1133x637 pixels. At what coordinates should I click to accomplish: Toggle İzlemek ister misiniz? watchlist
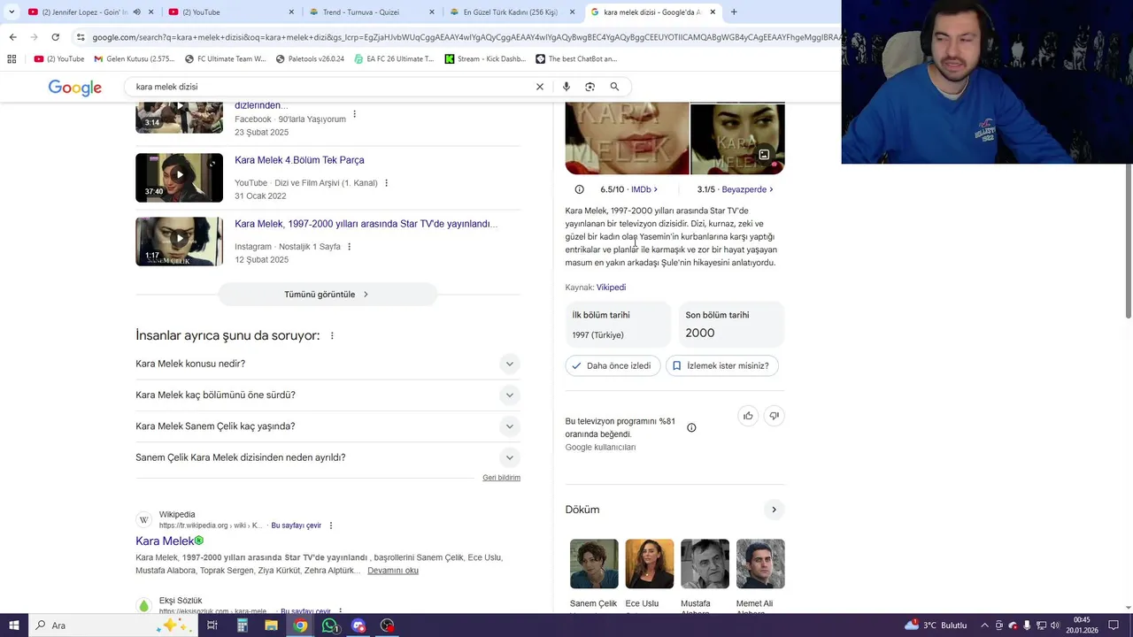point(721,365)
